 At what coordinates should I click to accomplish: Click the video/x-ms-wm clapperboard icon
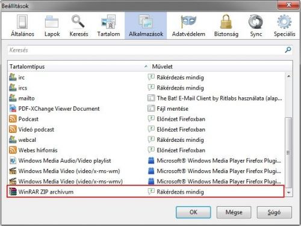[13, 171]
